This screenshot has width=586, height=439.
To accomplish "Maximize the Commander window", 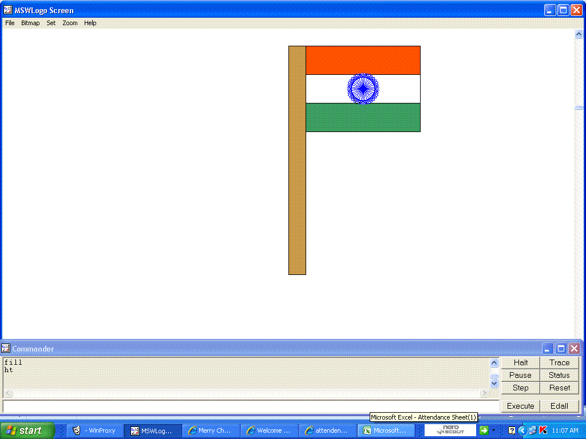I will pyautogui.click(x=561, y=349).
